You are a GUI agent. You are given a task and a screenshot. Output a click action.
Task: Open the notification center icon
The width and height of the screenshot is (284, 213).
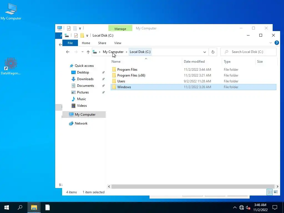tap(275, 207)
